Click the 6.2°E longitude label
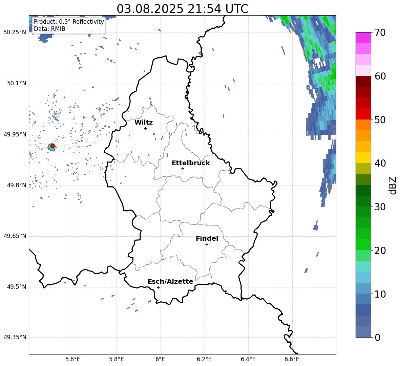Image resolution: width=401 pixels, height=366 pixels. 204,359
